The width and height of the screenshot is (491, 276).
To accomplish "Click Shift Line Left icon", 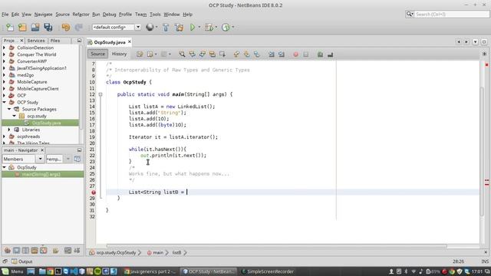I will (272, 54).
